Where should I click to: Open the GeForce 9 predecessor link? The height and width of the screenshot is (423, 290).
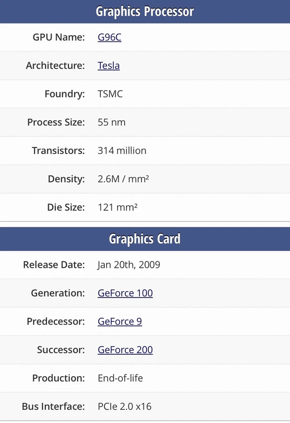(x=119, y=322)
